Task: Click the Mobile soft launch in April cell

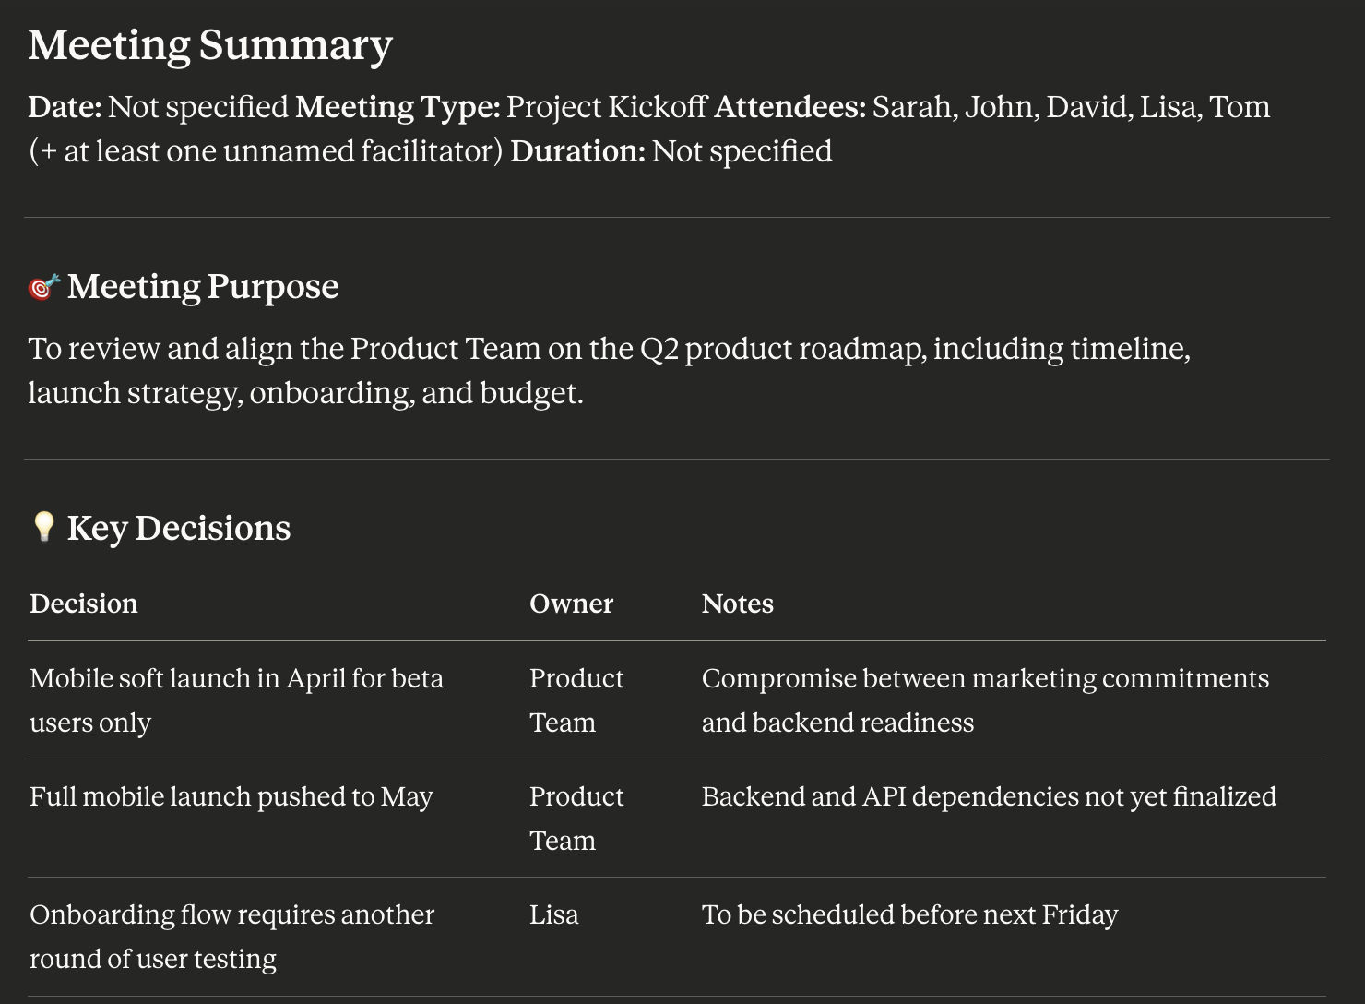Action: pyautogui.click(x=236, y=699)
